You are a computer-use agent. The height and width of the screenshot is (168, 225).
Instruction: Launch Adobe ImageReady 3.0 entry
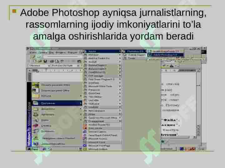point(165,51)
